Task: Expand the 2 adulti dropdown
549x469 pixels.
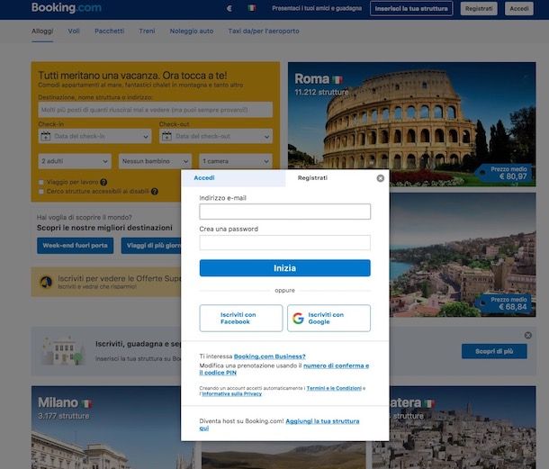Action: click(x=75, y=161)
